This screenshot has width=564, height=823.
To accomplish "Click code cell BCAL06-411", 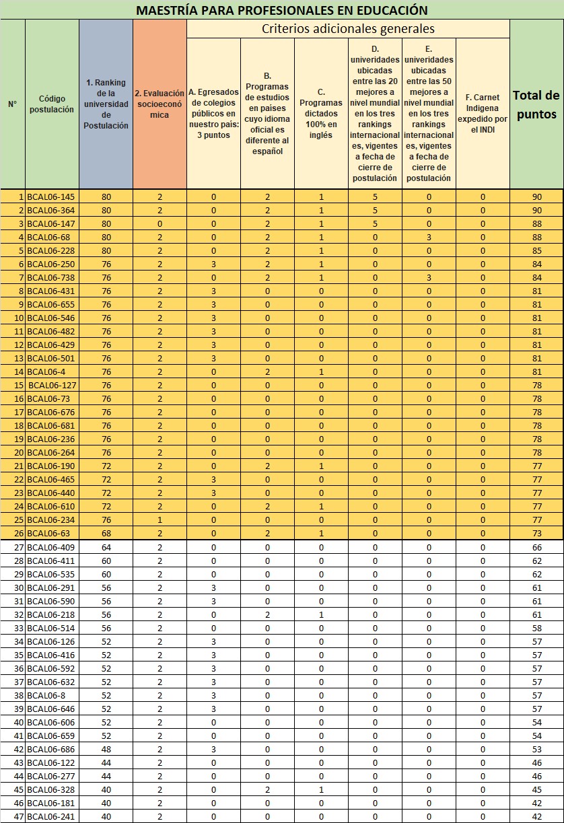I will tap(52, 561).
